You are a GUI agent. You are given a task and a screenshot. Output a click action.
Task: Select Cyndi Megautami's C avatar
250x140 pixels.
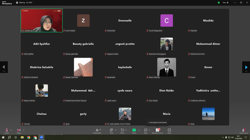[x=167, y=21]
